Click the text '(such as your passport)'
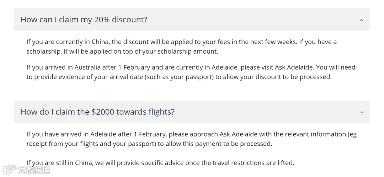Viewport: 384px width, 177px height. [179, 77]
